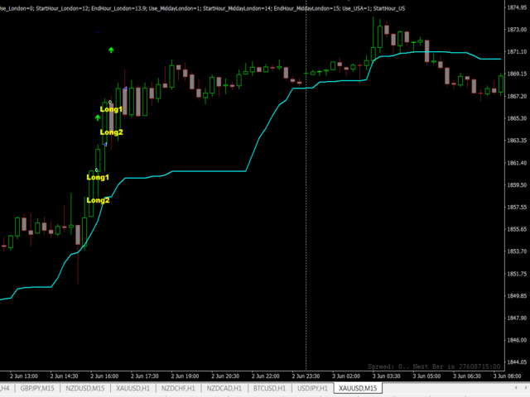Click the 1861.40 price scale label

(x=517, y=163)
